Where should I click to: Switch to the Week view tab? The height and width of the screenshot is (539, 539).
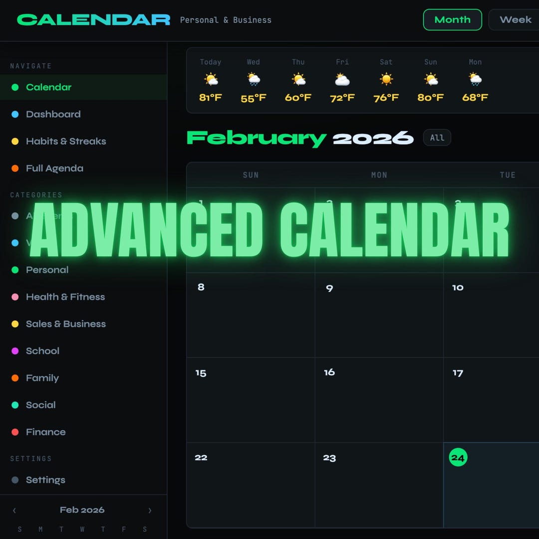pyautogui.click(x=515, y=19)
